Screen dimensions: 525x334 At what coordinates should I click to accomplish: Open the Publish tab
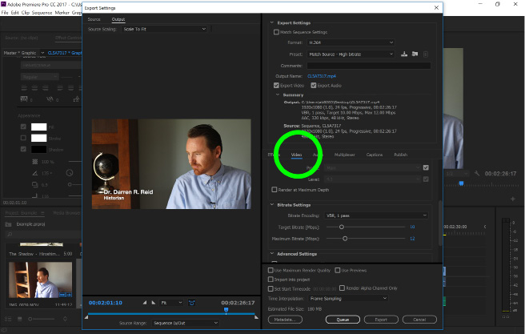point(400,155)
